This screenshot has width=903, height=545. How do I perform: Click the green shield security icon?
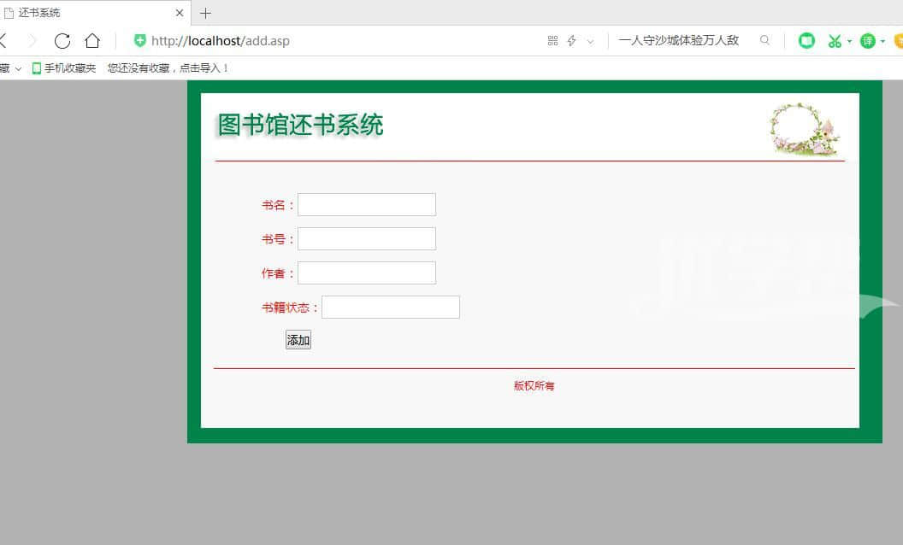tap(140, 40)
